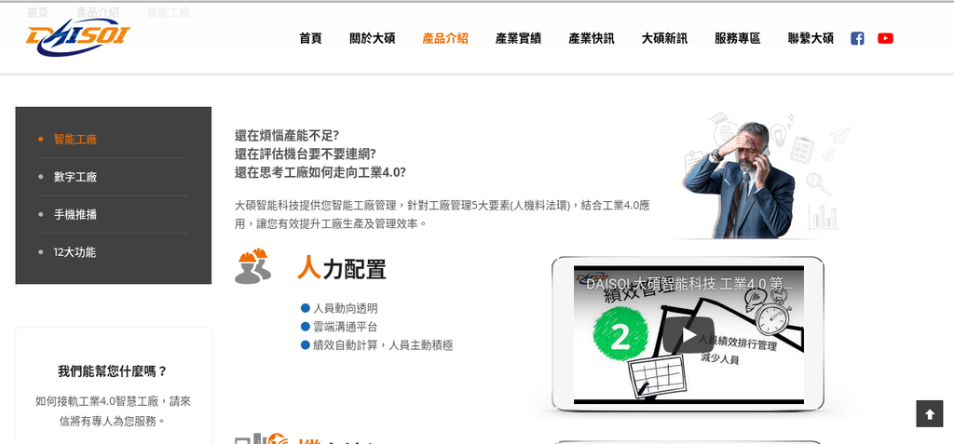
Task: Open the 產業實績 menu item
Action: [518, 38]
